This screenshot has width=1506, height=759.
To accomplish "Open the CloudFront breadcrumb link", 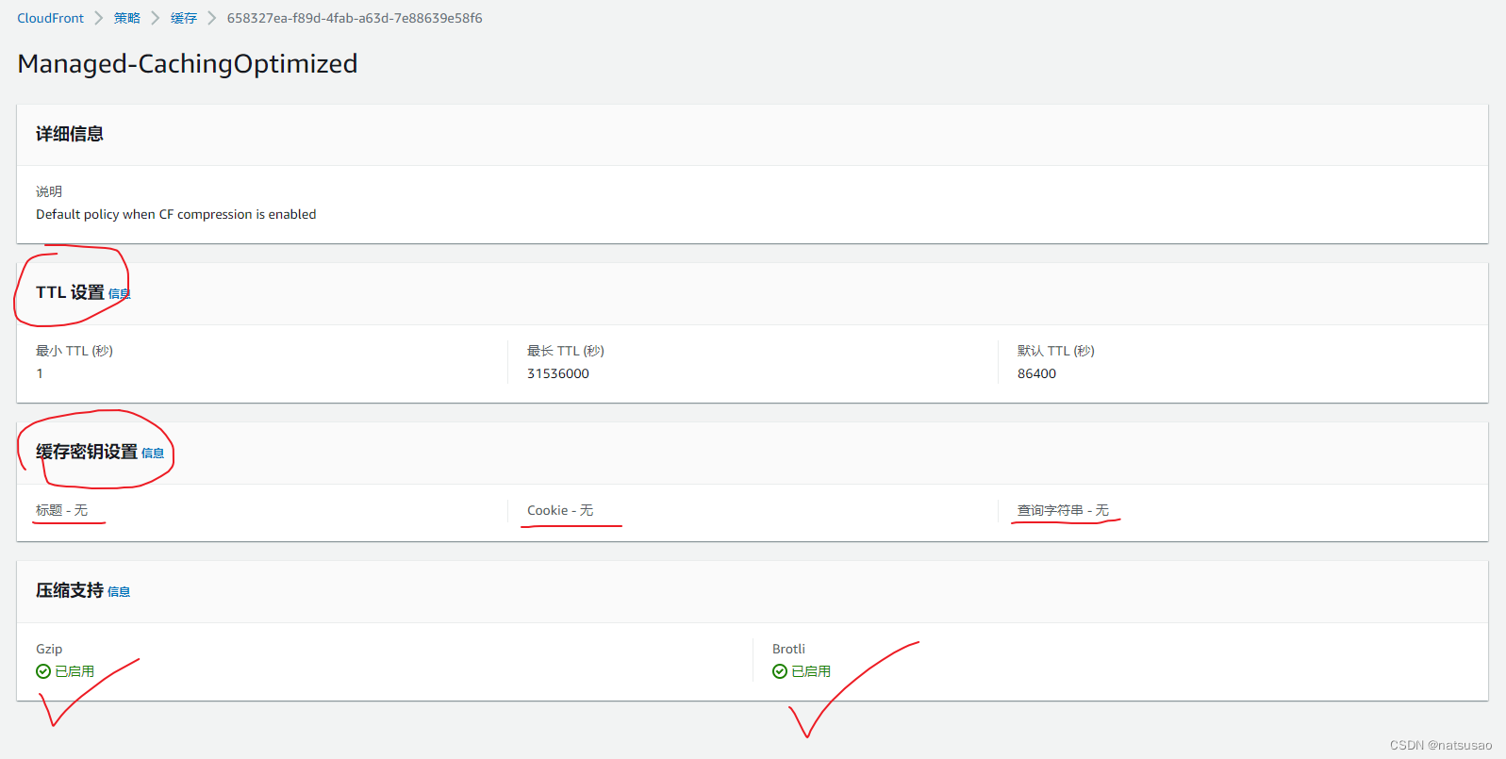I will 50,18.
